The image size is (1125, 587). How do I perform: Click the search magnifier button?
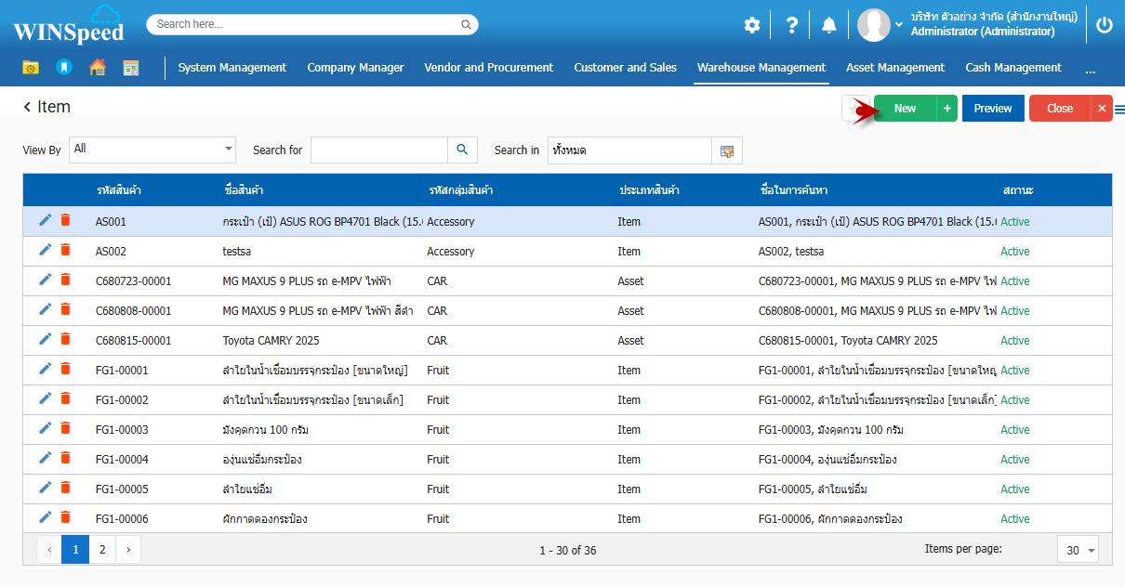click(x=462, y=150)
